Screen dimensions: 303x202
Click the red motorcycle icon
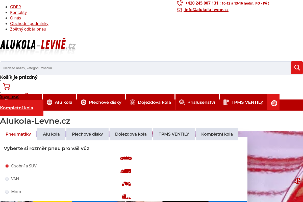click(x=126, y=184)
